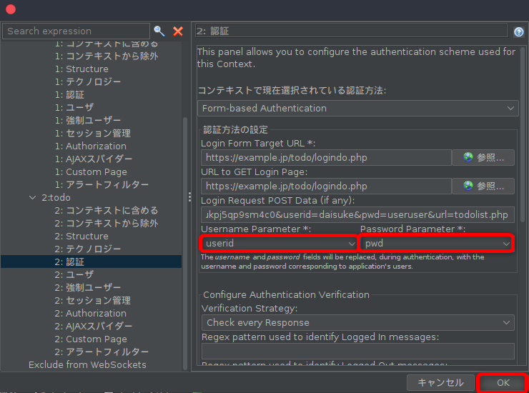529x393 pixels.
Task: Open the Form-based Authentication dropdown
Action: [x=357, y=108]
